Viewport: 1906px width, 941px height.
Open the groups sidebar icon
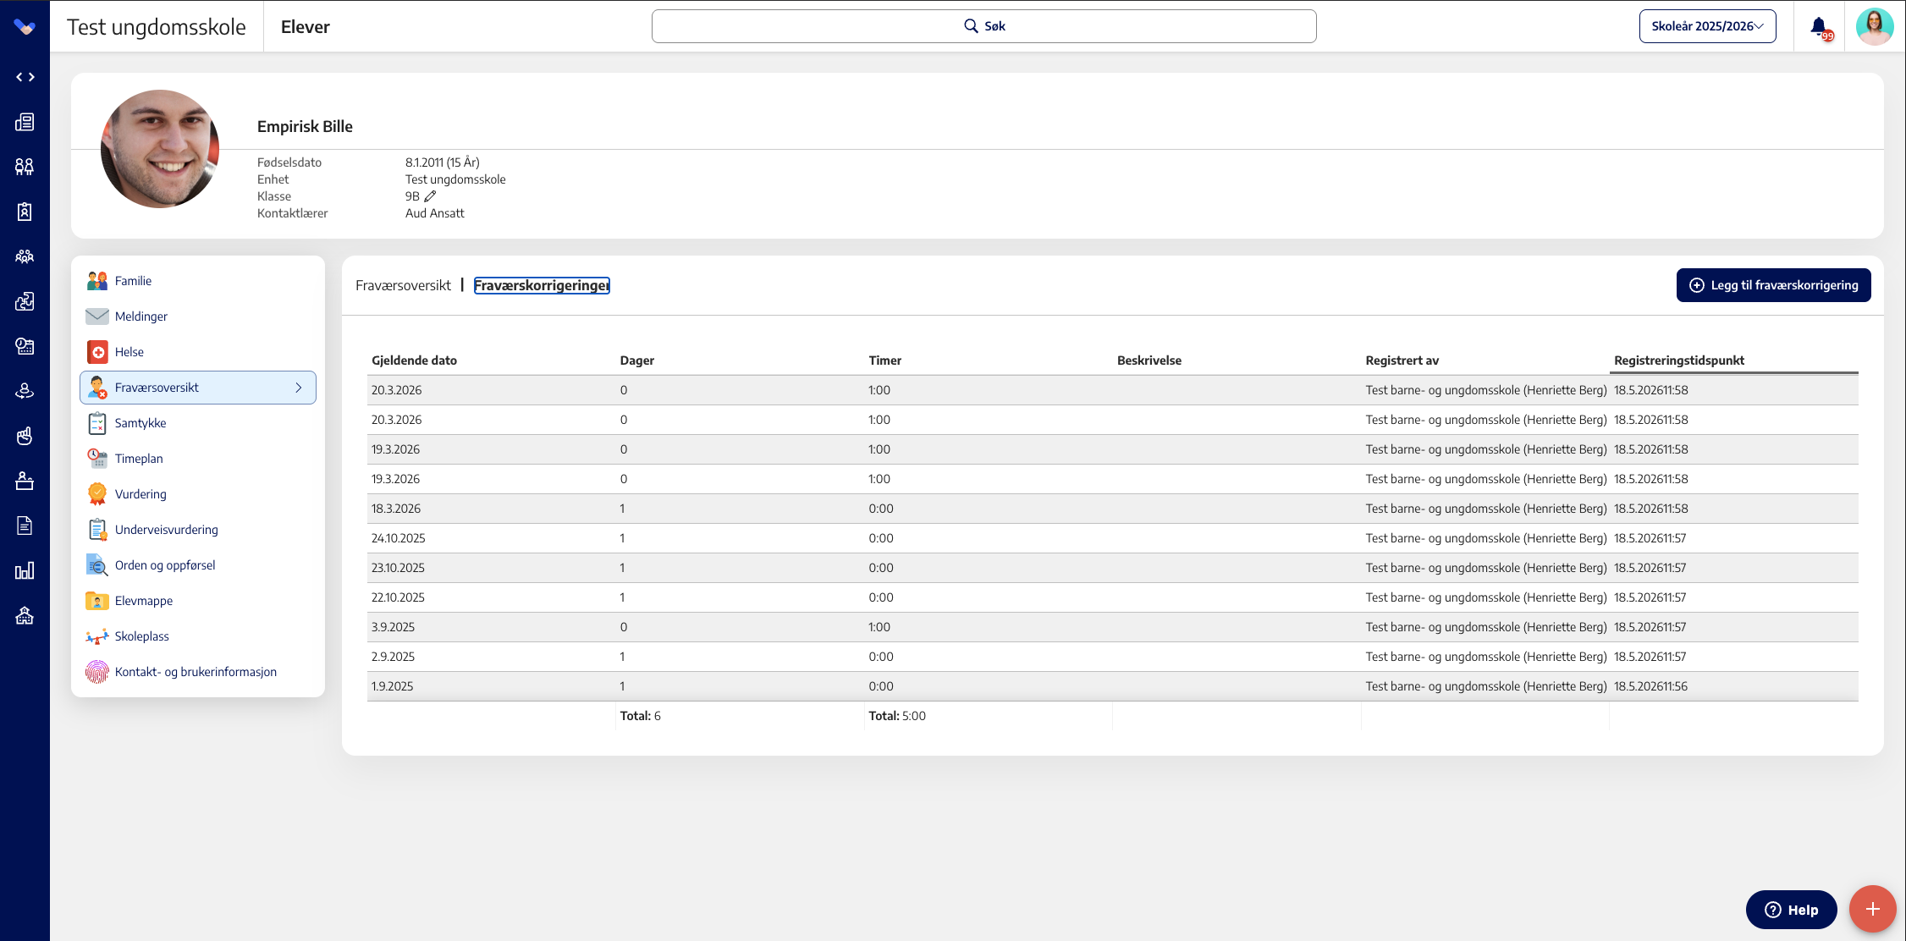pos(25,256)
